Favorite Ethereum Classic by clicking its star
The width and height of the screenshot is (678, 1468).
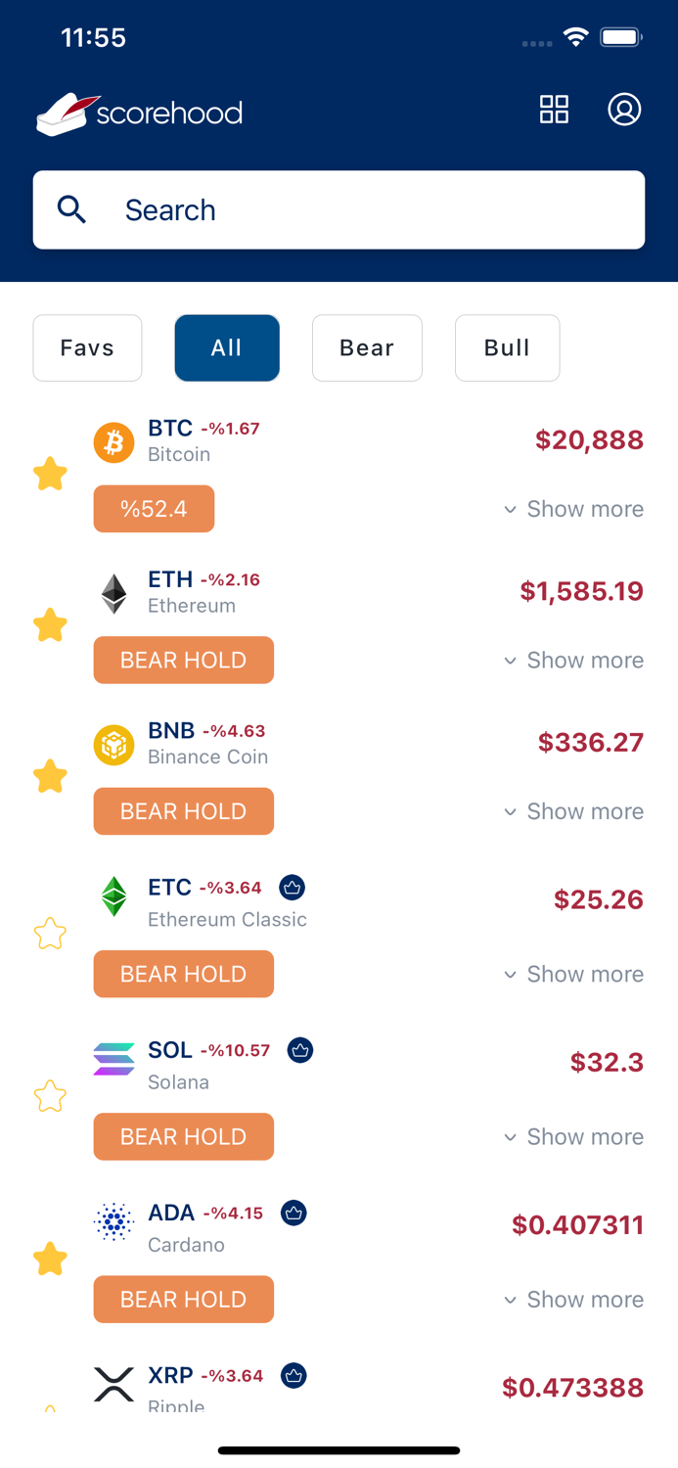tap(50, 935)
